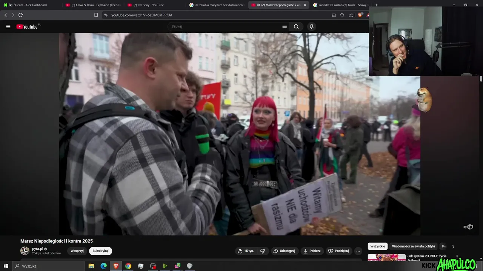Reload the page with the refresh icon
The image size is (483, 271).
click(x=20, y=15)
